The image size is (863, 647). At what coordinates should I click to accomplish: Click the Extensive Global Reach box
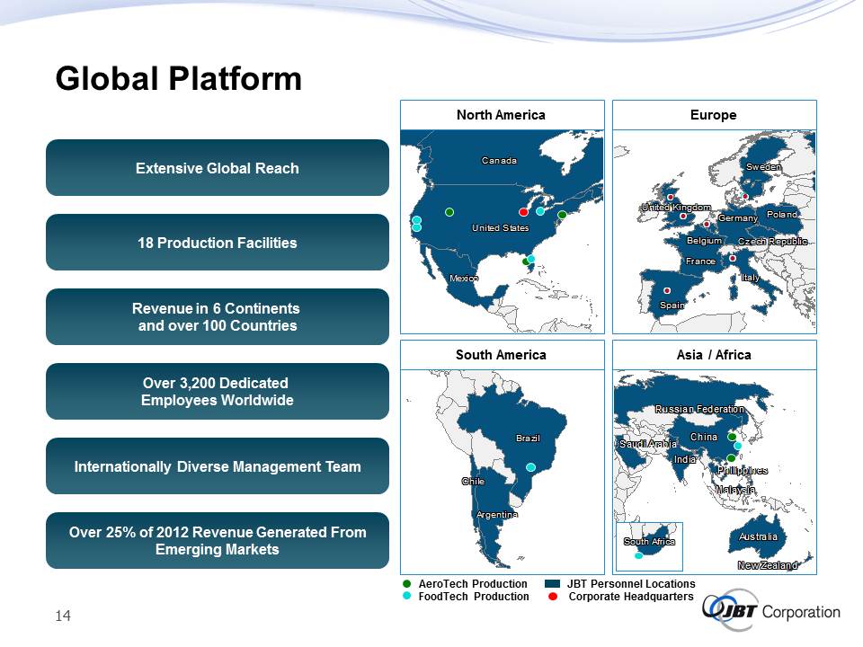point(218,168)
